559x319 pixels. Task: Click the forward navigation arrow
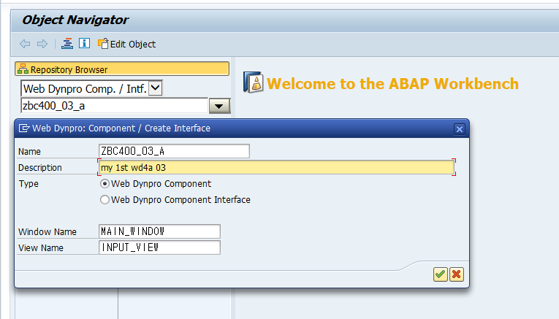tap(42, 44)
